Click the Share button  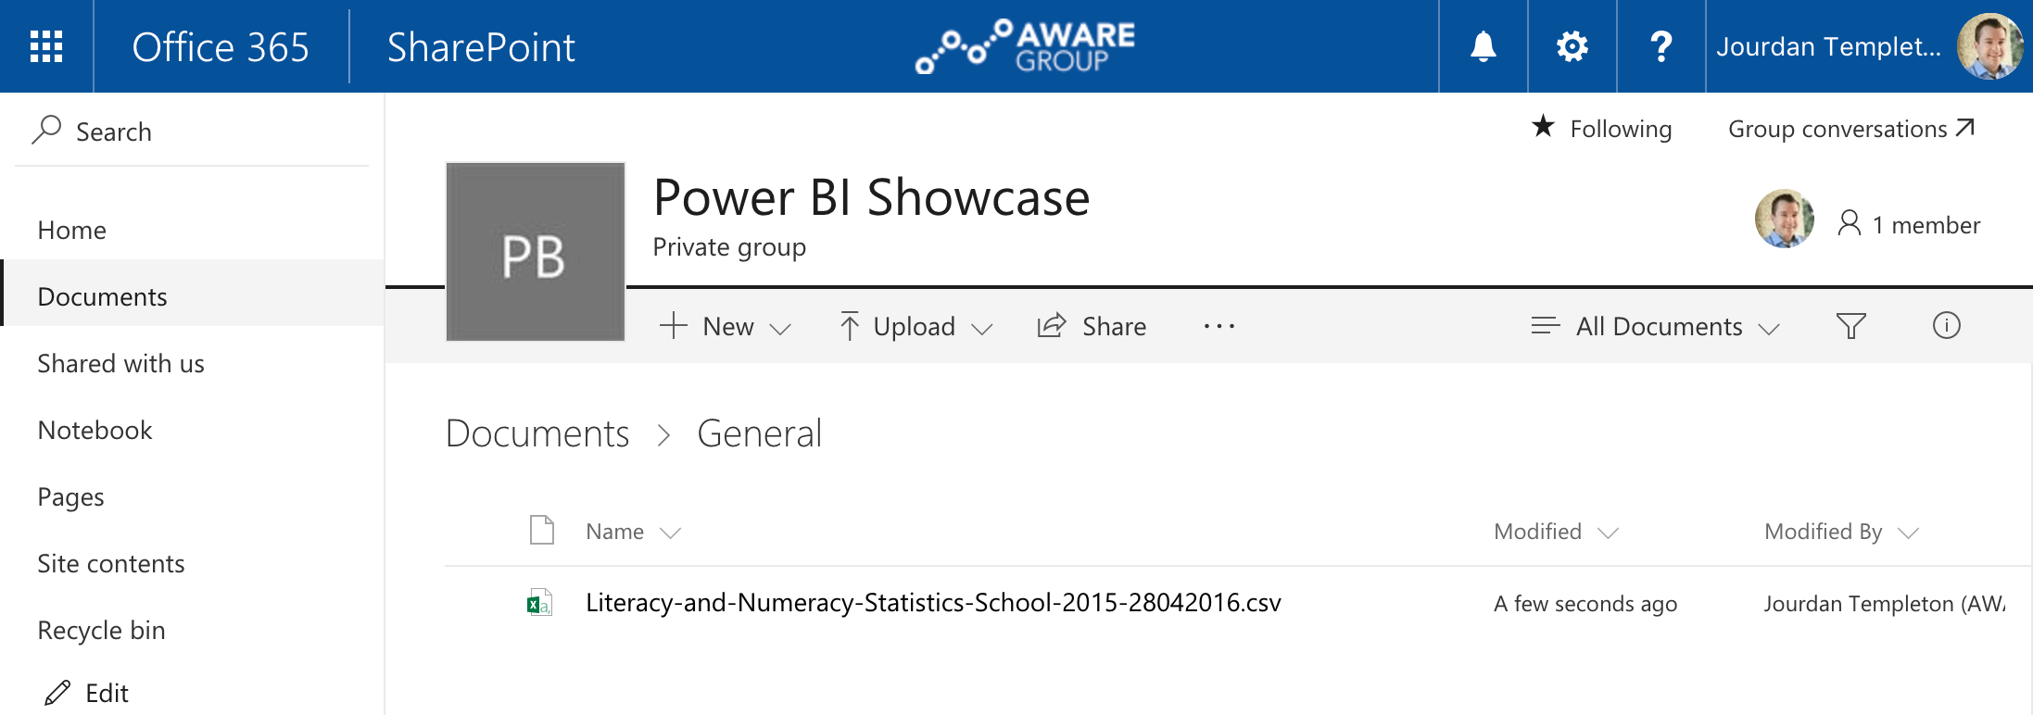pyautogui.click(x=1092, y=326)
